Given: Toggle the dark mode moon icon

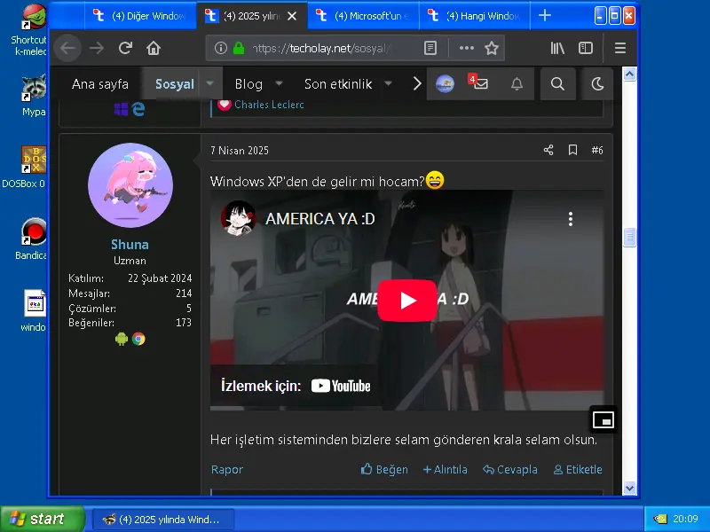Looking at the screenshot, I should tap(597, 83).
